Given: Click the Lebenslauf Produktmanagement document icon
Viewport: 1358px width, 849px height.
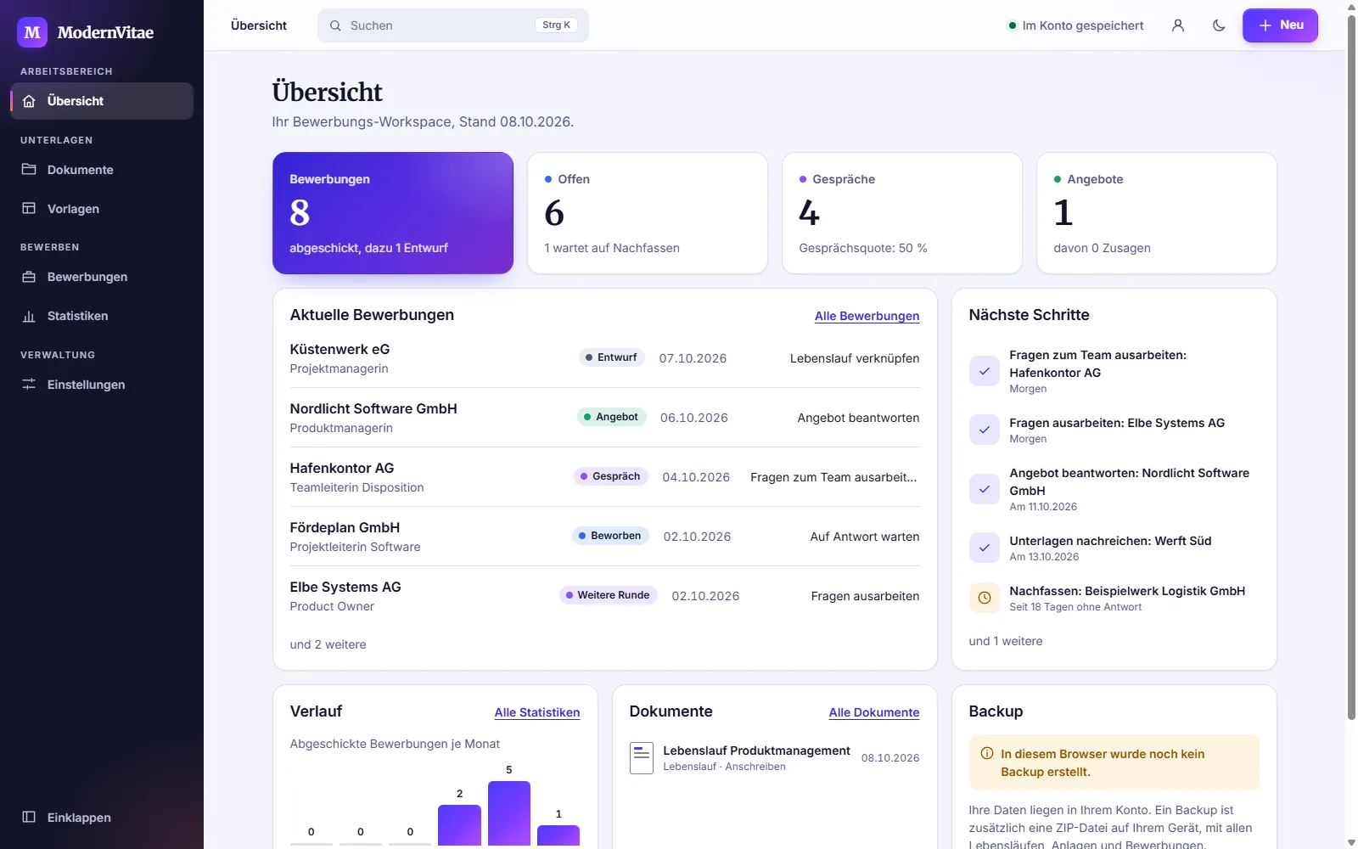Looking at the screenshot, I should [642, 758].
